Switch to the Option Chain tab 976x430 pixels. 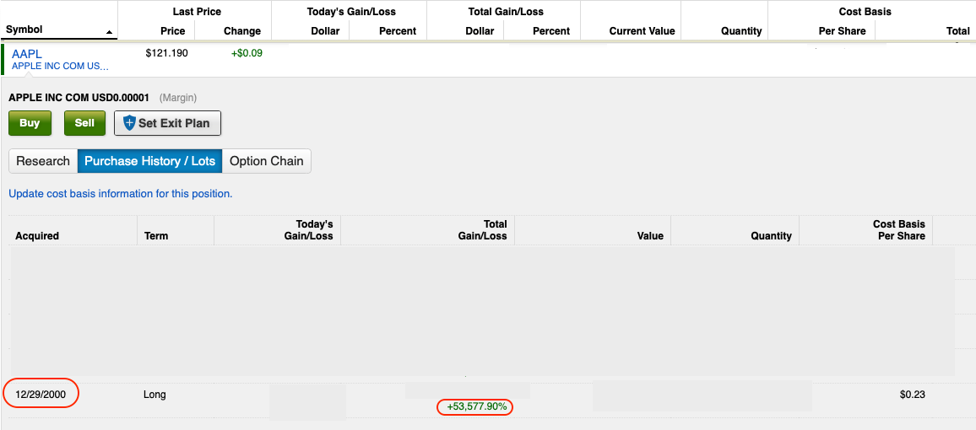coord(266,161)
